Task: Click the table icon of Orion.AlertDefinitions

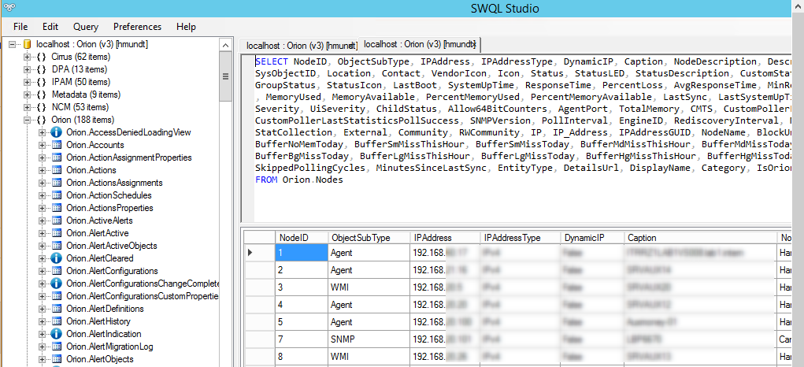Action: (x=57, y=309)
